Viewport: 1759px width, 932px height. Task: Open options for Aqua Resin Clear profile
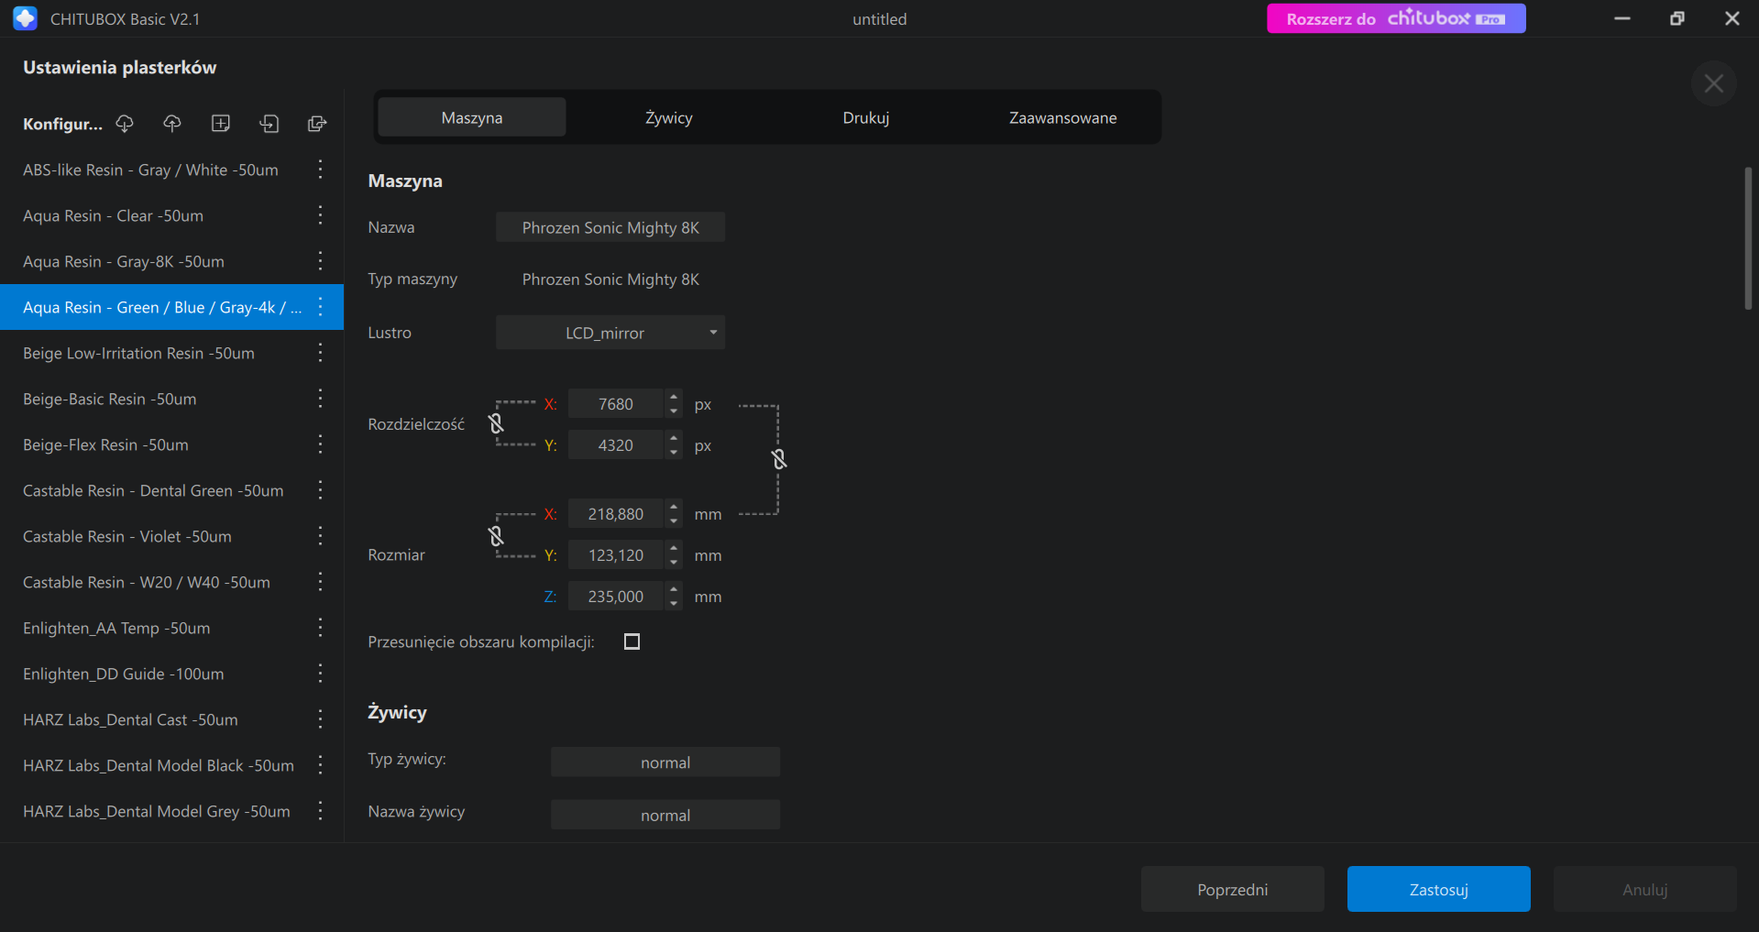tap(320, 215)
